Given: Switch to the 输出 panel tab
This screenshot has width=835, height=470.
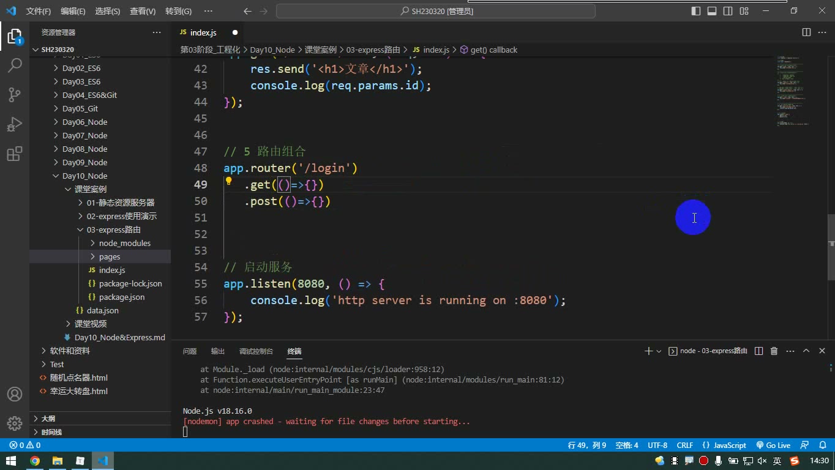Looking at the screenshot, I should click(x=218, y=351).
